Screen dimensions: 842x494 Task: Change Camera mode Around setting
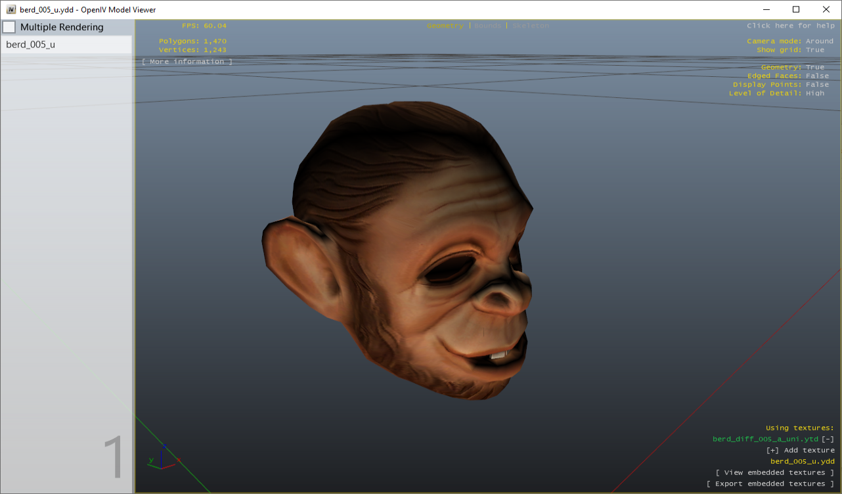pos(819,41)
